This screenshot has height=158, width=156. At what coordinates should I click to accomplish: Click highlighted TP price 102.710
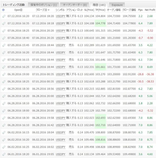click(x=100, y=125)
